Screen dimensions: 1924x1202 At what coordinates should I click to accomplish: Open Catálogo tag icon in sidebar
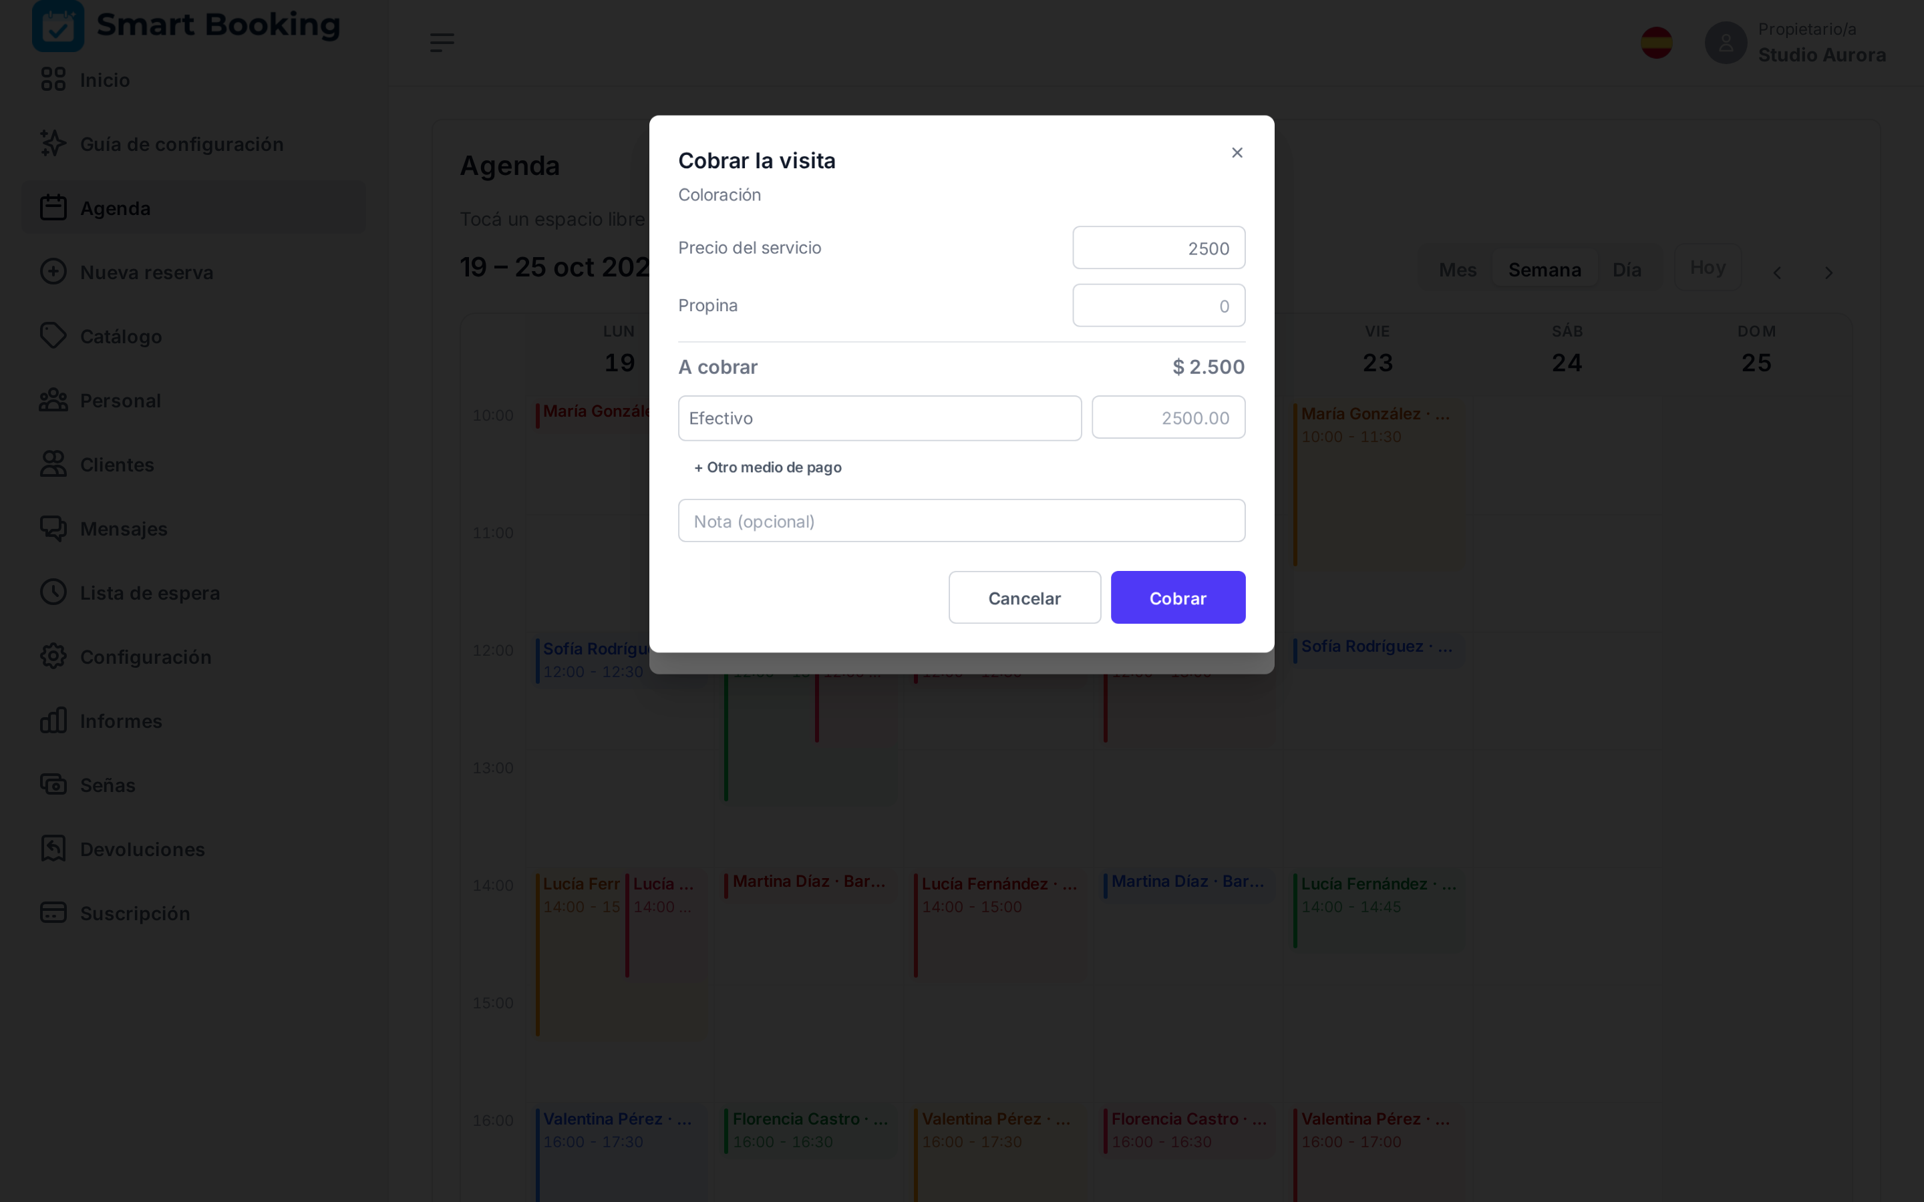[53, 337]
